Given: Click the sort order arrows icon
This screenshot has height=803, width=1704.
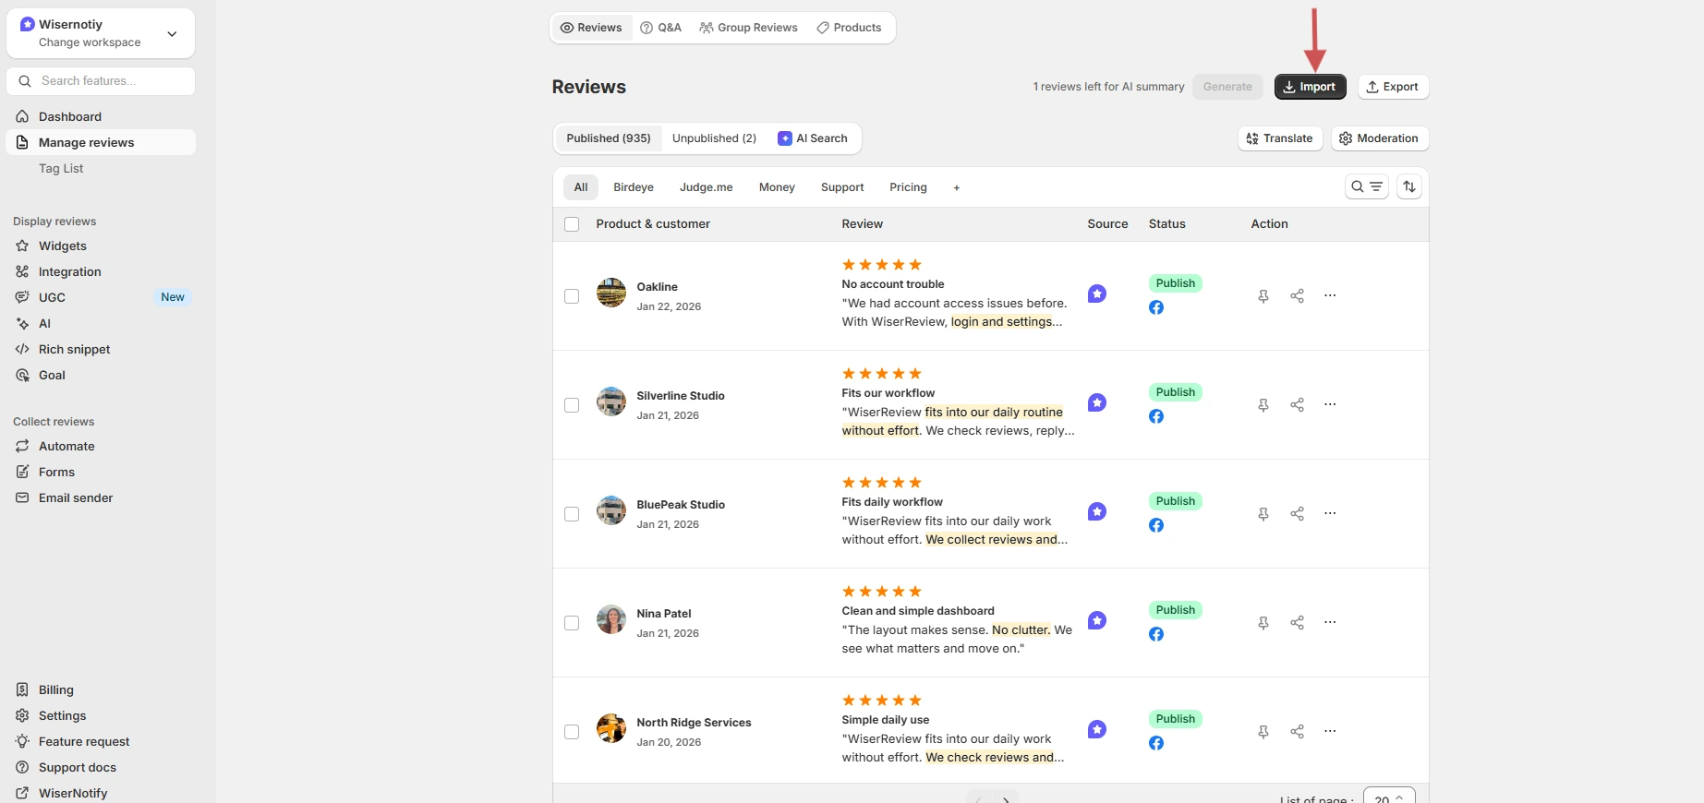Looking at the screenshot, I should pos(1409,186).
